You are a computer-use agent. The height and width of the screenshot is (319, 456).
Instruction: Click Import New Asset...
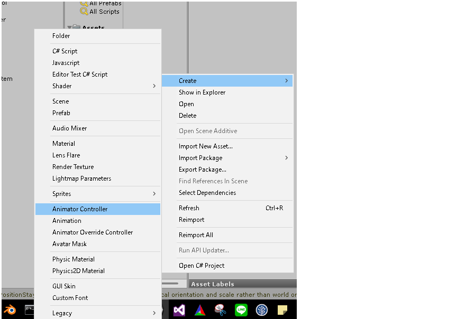tap(227, 146)
